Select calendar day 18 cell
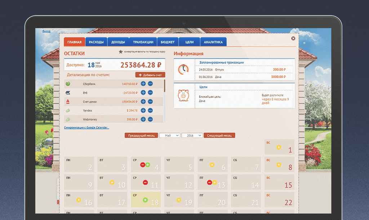Image resolution: width=369 pixels, height=220 pixels. [146, 199]
